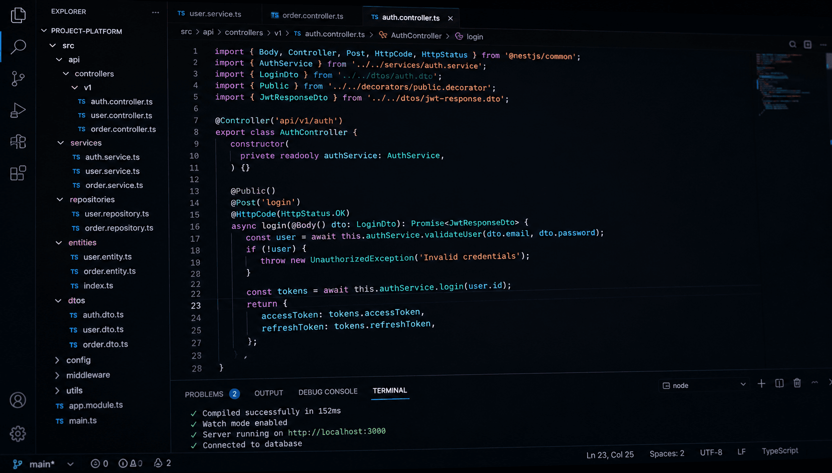Collapse the repositories folder
Screen dimensions: 832x473
(x=60, y=199)
